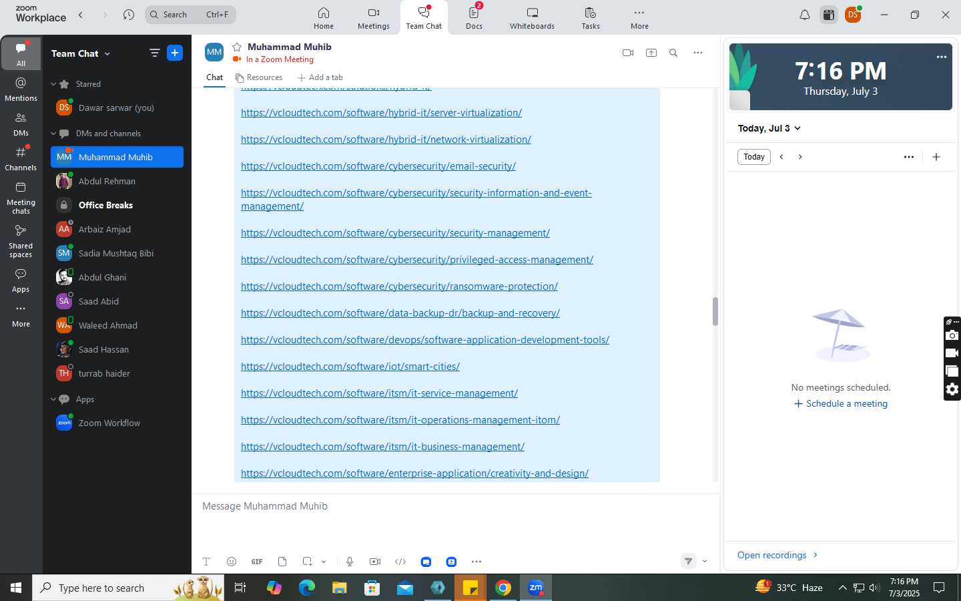Open the DS profile avatar menu
The height and width of the screenshot is (601, 961).
(x=853, y=15)
